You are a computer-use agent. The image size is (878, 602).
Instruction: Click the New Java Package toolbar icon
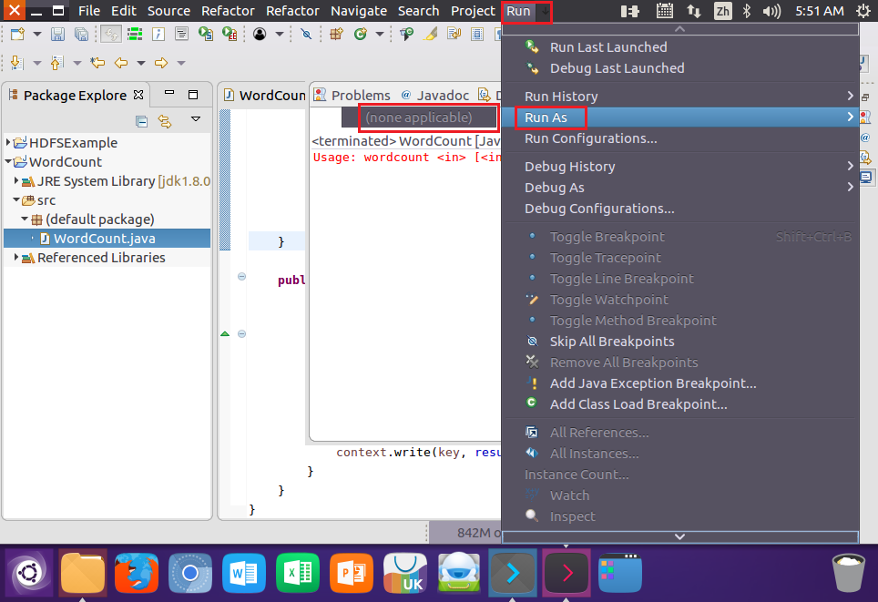point(336,35)
